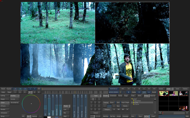Screen dimensions: 190x118
Task: Select Gamma mode under colour wheel
Action: (x=34, y=116)
